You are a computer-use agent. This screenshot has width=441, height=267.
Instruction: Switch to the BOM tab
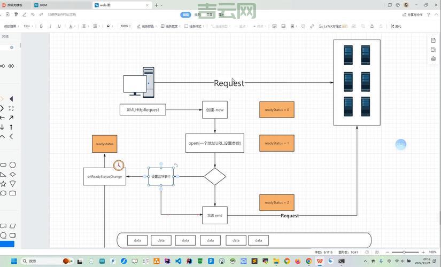[x=43, y=5]
